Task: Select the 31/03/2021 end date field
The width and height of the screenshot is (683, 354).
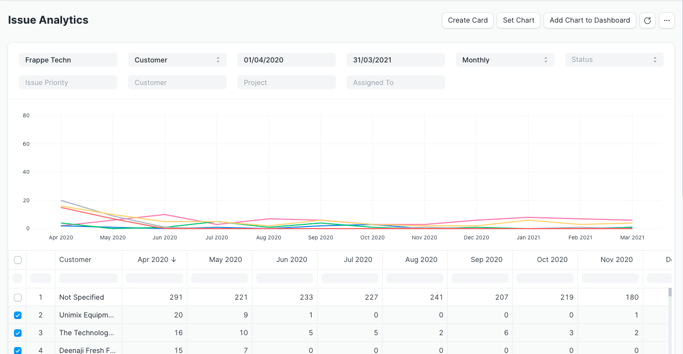Action: pyautogui.click(x=396, y=60)
